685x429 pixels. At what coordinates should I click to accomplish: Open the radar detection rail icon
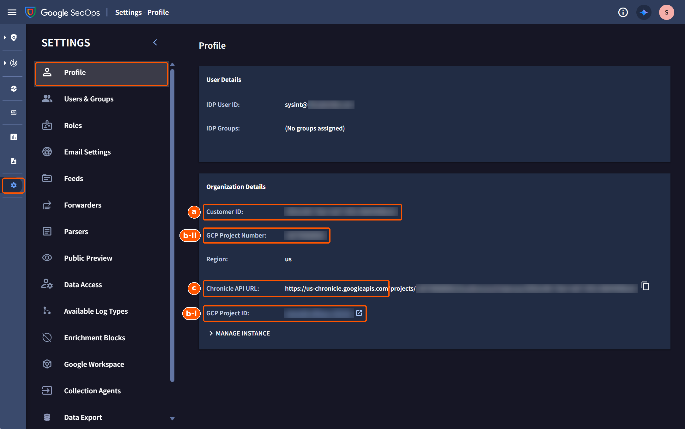tap(14, 63)
